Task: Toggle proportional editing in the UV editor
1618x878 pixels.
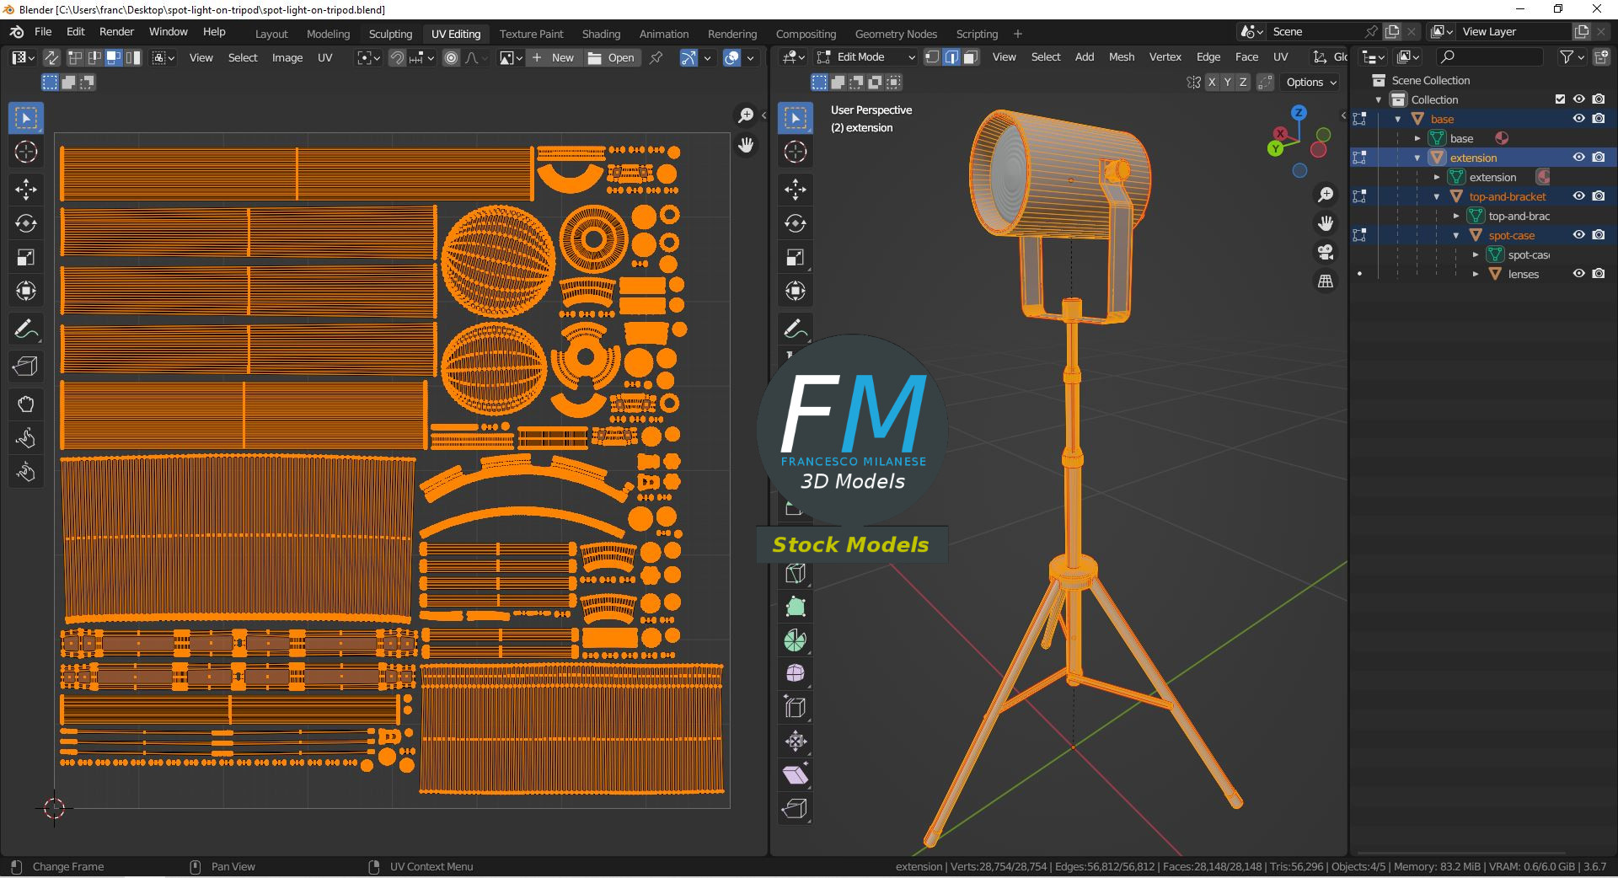Action: pos(452,57)
